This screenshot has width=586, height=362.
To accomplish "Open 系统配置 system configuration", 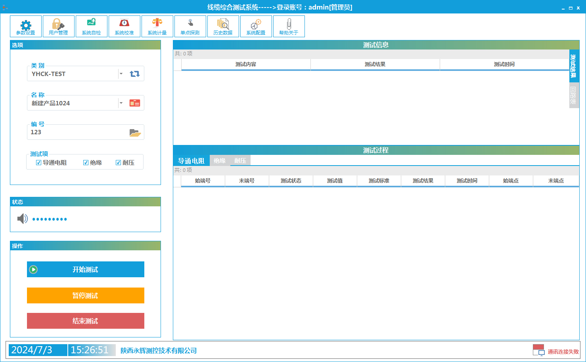I will pyautogui.click(x=256, y=26).
